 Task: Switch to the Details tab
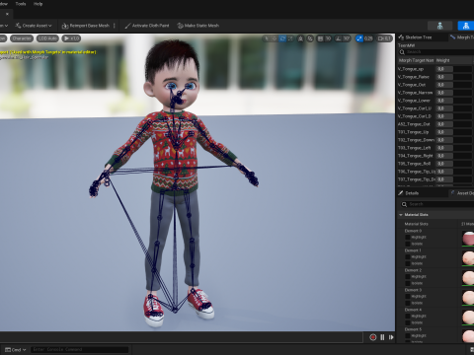coord(409,193)
